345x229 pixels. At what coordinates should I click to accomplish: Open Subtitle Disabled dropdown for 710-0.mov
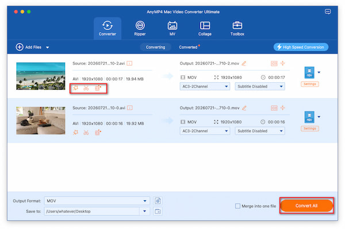click(x=260, y=131)
